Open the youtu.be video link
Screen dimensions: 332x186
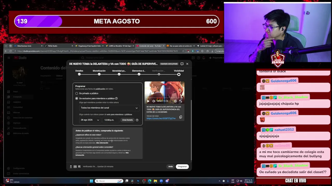click(x=161, y=118)
